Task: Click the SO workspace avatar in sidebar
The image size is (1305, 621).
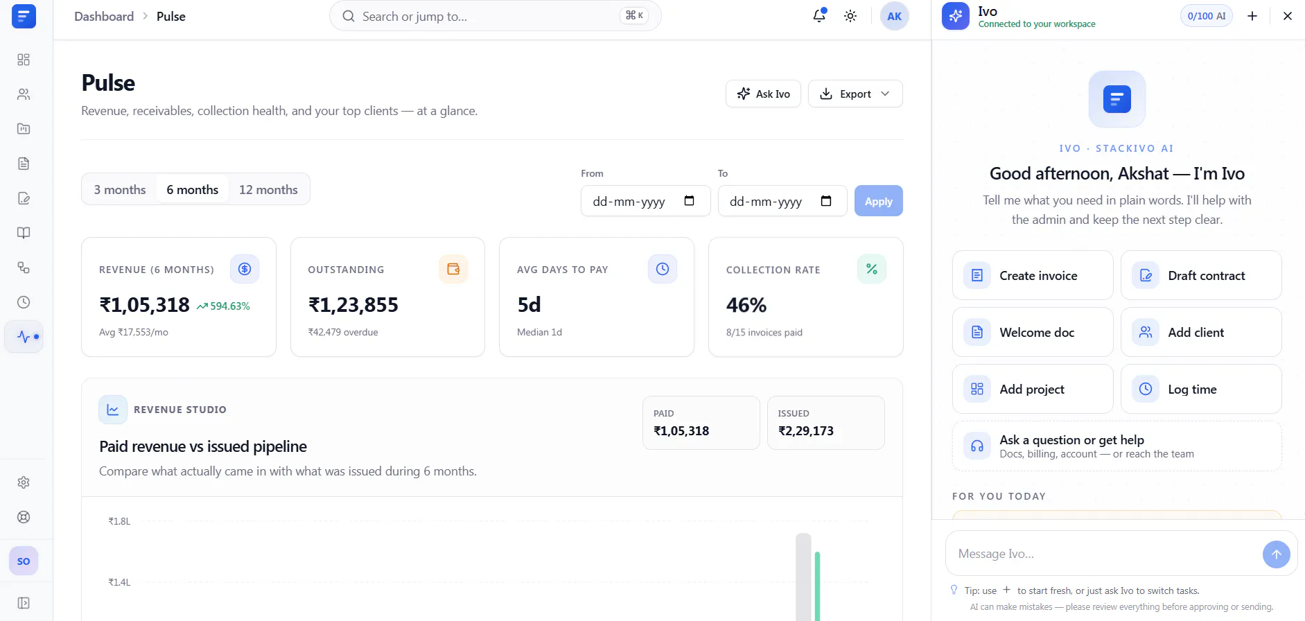Action: (24, 561)
